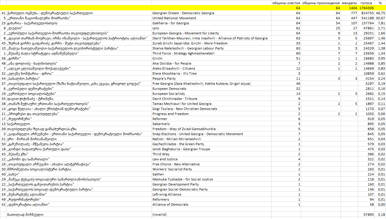Select 'Ana Dolidze - for People' cell

point(212,63)
